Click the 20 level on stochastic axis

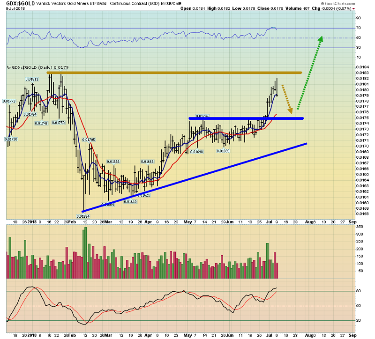click(x=359, y=321)
